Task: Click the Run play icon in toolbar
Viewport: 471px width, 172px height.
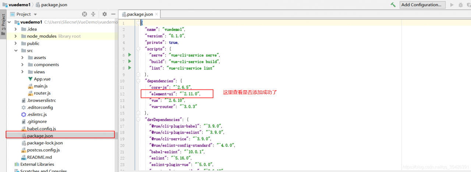Action: click(x=452, y=5)
